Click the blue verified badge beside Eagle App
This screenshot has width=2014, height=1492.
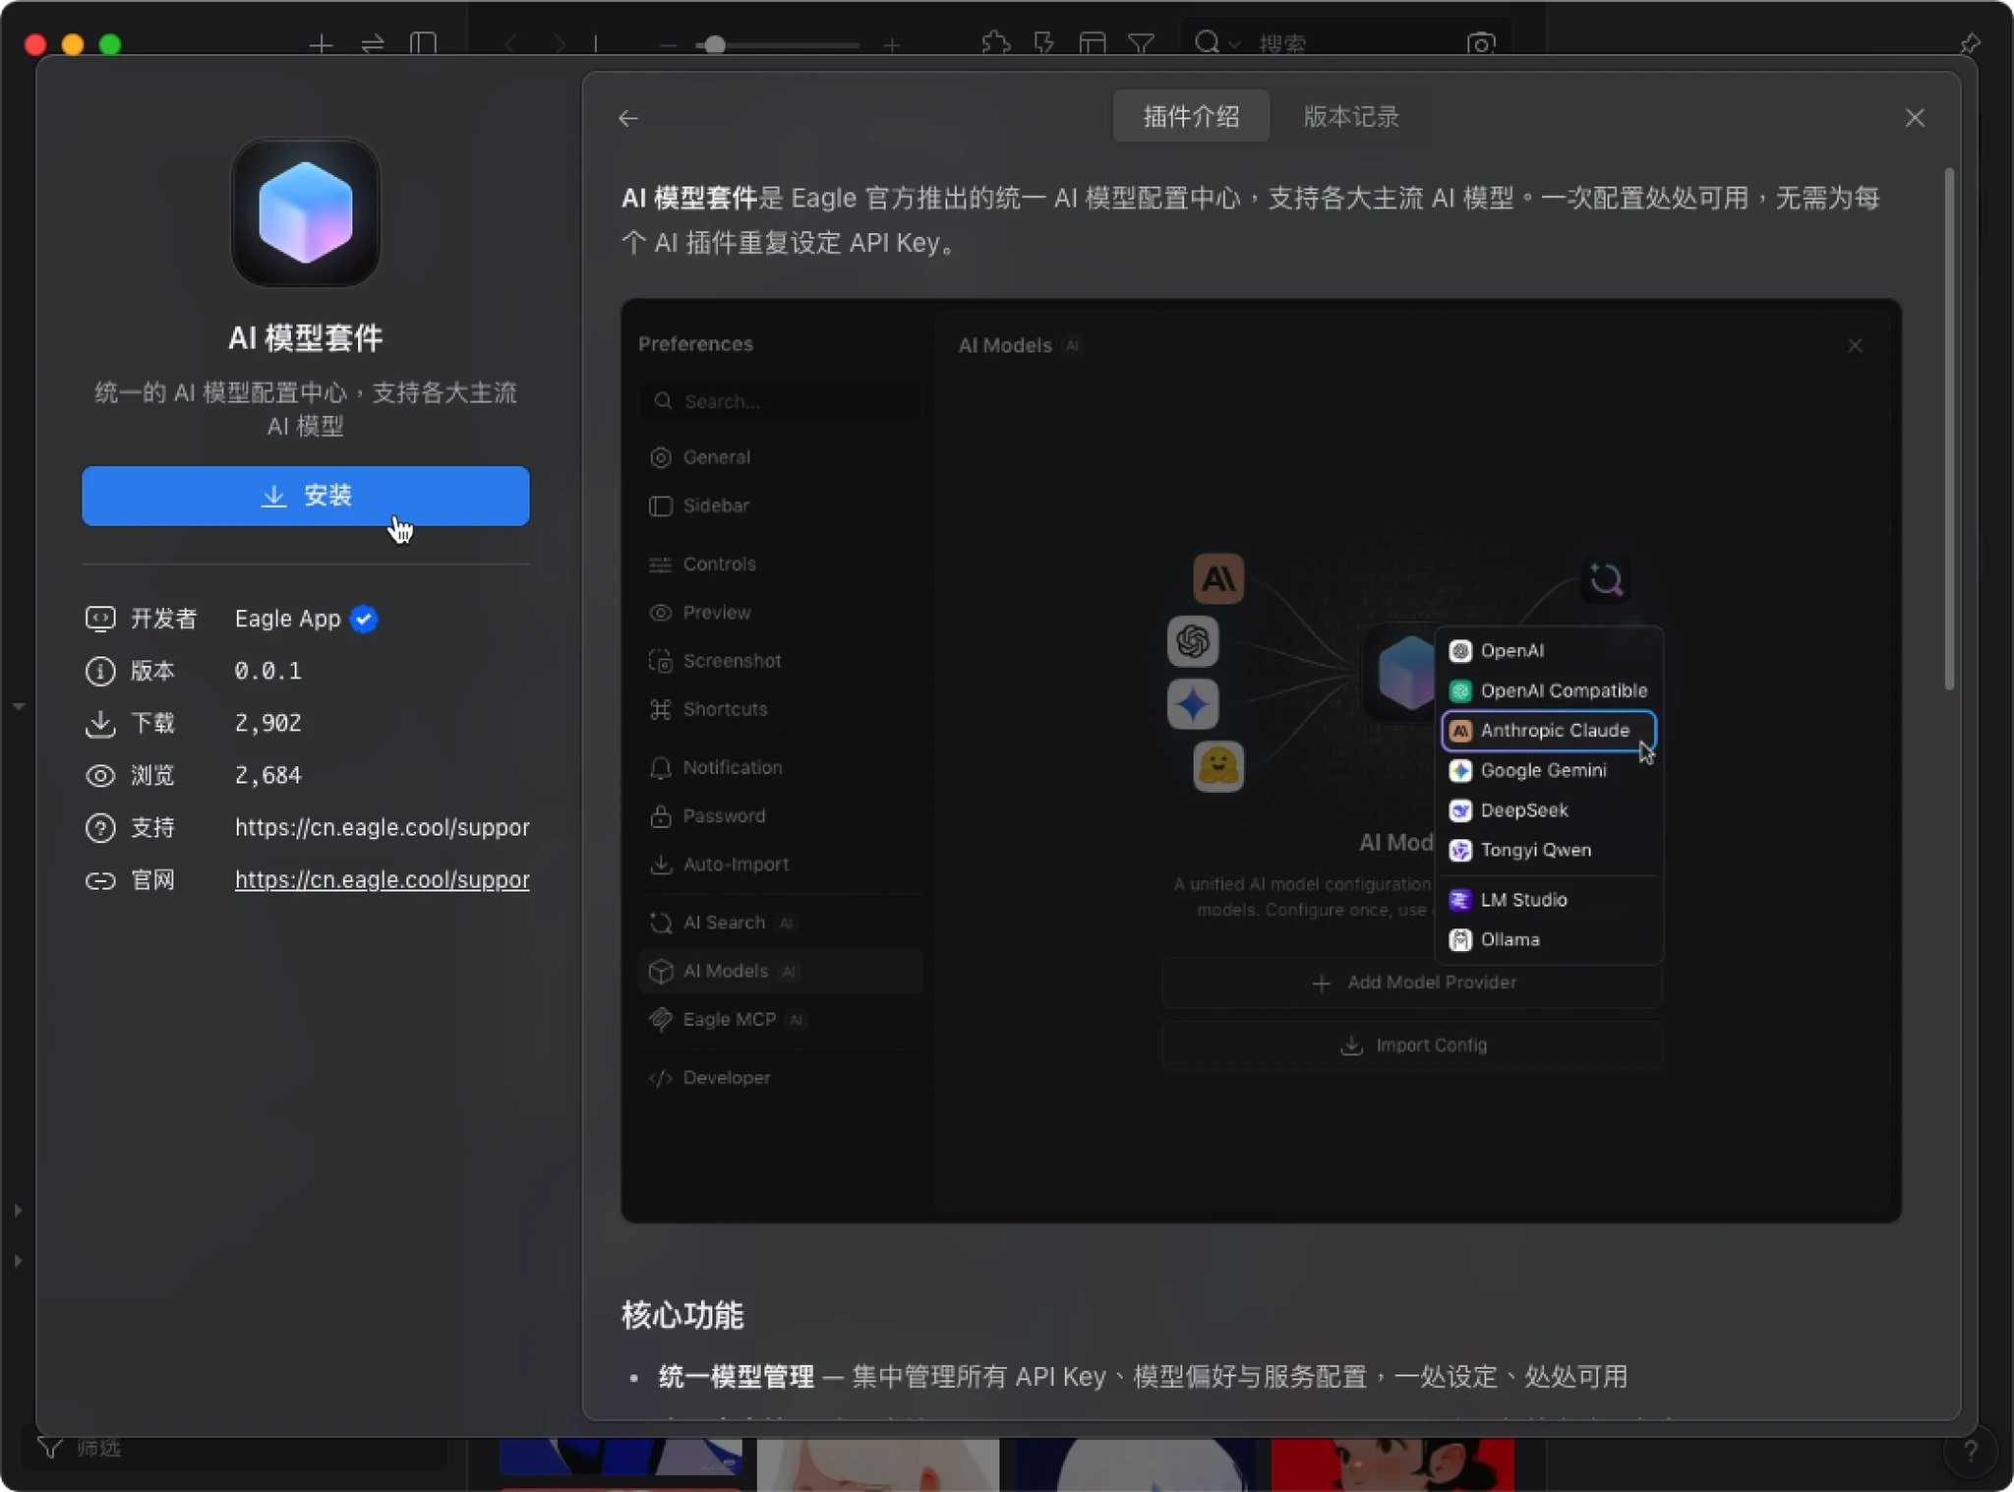click(364, 619)
